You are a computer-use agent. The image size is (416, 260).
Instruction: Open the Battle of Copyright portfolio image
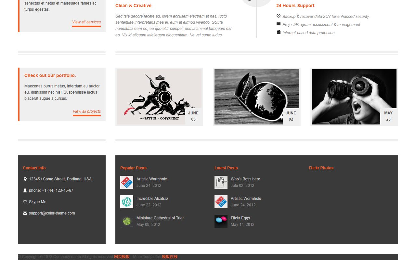point(159,97)
